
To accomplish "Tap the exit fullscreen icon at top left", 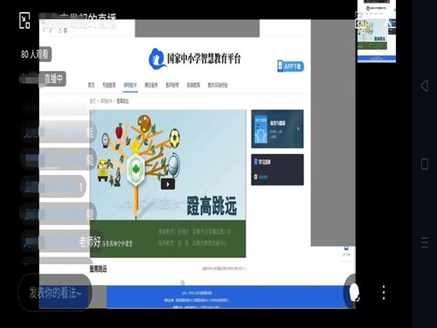I will (24, 20).
